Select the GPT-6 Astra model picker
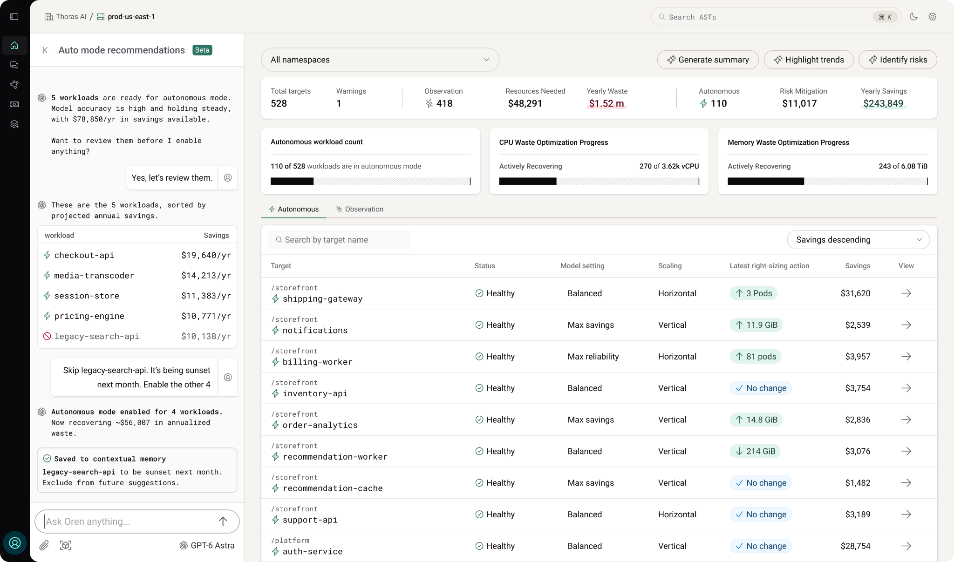 click(x=207, y=545)
